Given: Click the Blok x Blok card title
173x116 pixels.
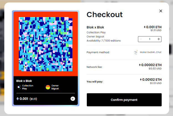Looking at the screenshot, I should (24, 81).
